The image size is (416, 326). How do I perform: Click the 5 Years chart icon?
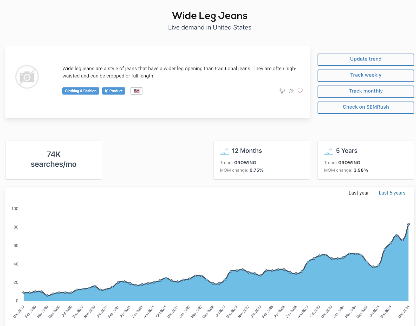(328, 151)
